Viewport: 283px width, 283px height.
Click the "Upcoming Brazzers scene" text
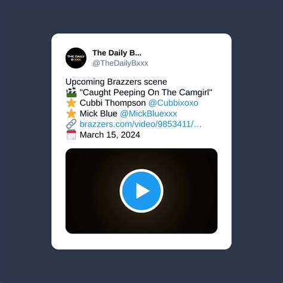116,82
